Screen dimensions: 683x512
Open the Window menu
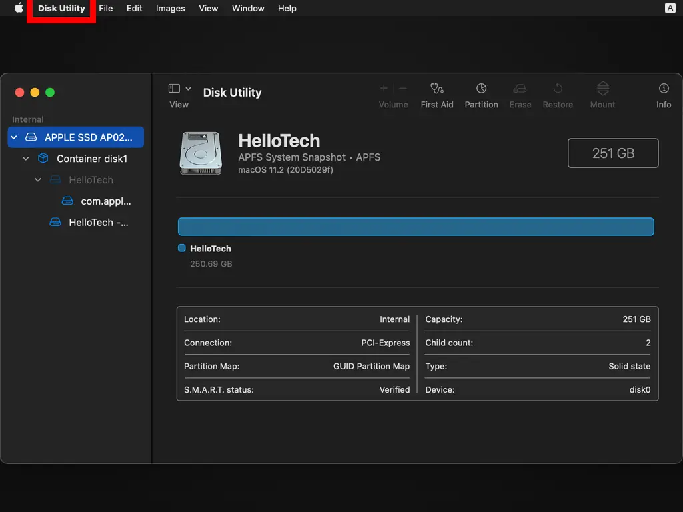248,8
